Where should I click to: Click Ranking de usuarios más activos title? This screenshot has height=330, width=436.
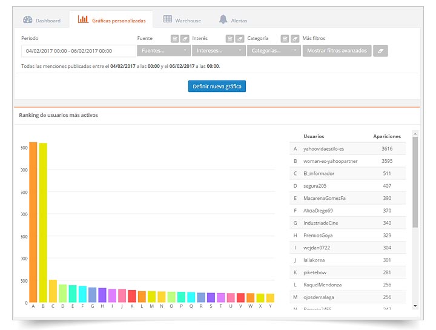click(58, 115)
